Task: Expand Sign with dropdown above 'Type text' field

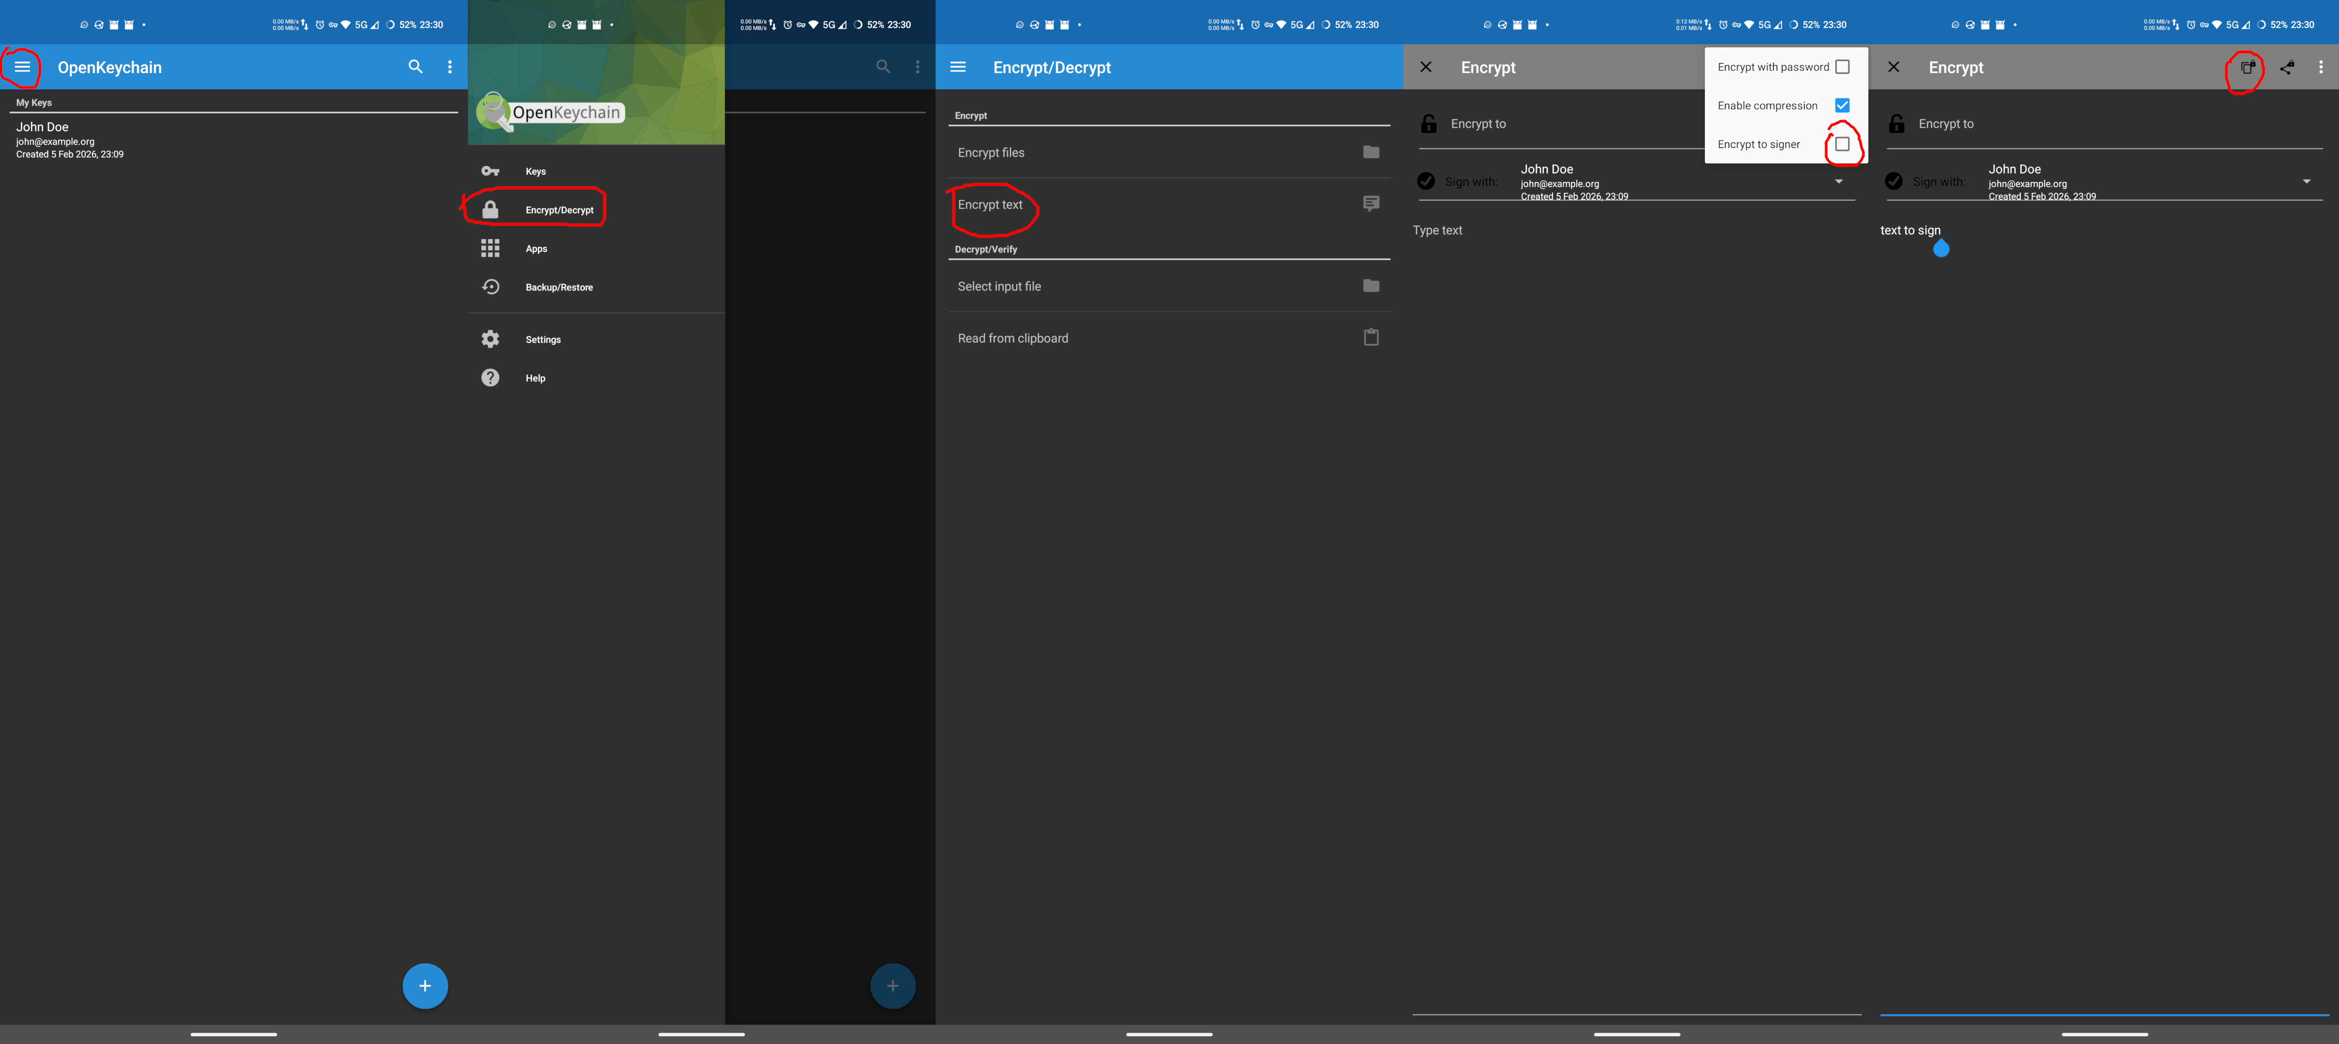Action: (x=1839, y=181)
